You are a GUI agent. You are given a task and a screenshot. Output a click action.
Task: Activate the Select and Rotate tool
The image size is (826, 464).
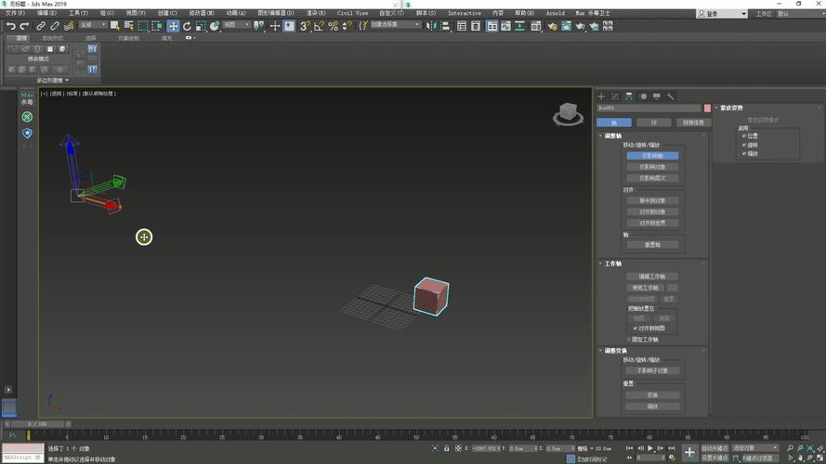point(187,26)
